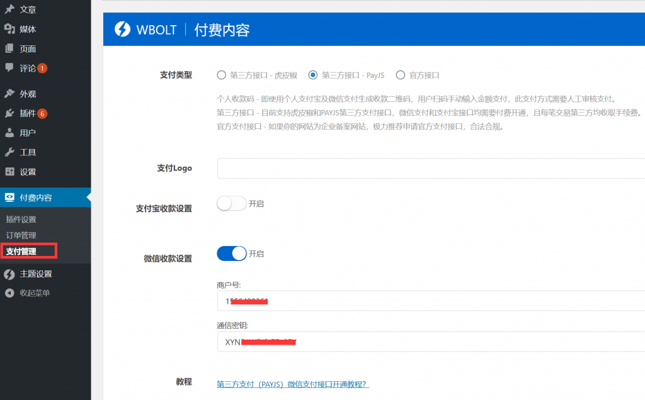Click the 官方支付接口 description line
Viewport: 645px width, 400px height.
click(x=360, y=126)
